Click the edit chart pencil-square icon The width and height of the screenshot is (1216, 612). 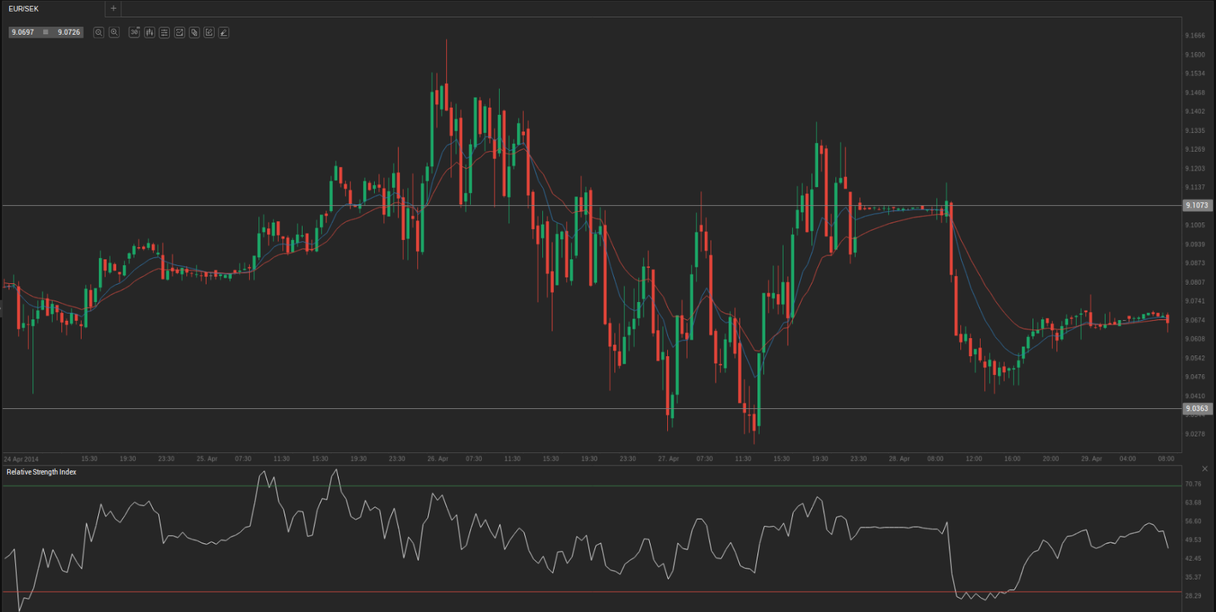(x=209, y=33)
